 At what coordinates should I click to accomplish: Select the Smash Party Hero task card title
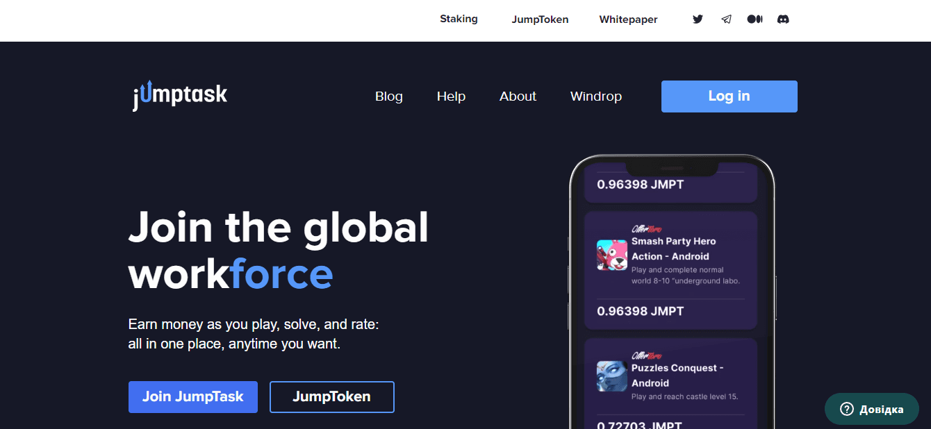pyautogui.click(x=673, y=242)
